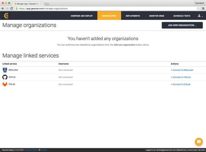Click the Bitbucket bucket icon

5,70
